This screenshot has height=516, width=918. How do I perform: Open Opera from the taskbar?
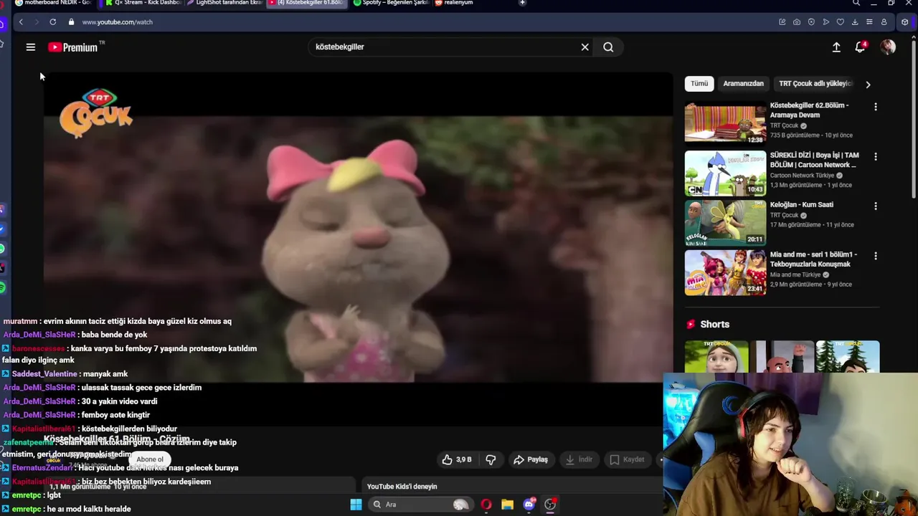(x=486, y=505)
